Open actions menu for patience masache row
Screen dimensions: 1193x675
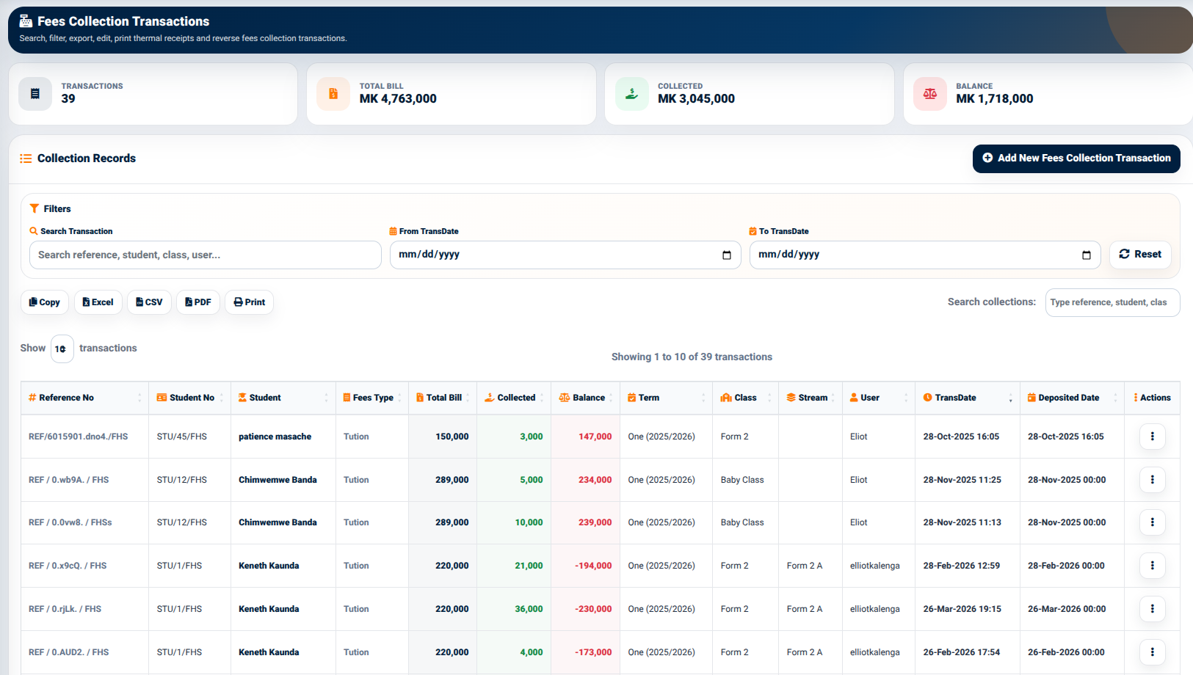[x=1152, y=437]
